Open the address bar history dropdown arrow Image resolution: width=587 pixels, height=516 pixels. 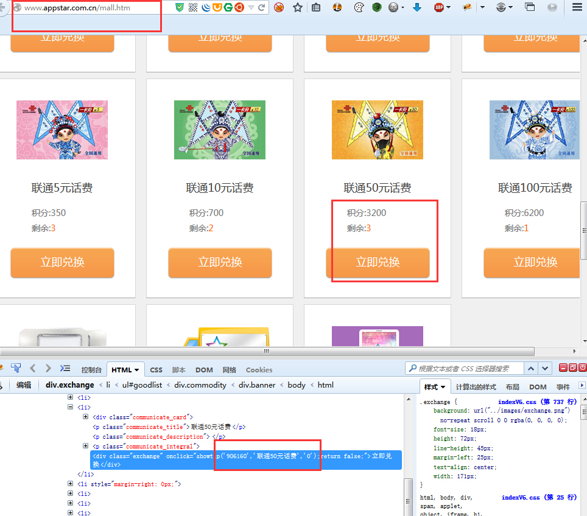tap(251, 7)
